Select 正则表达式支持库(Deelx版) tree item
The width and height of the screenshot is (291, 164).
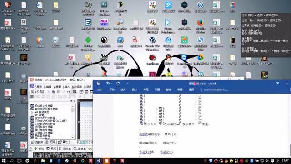(51, 121)
